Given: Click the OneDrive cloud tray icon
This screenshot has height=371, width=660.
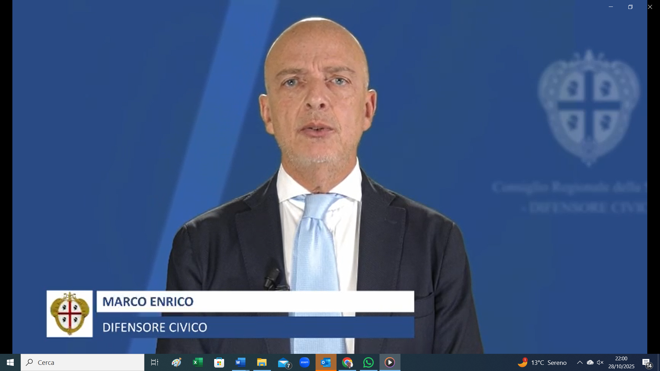Looking at the screenshot, I should pos(590,362).
